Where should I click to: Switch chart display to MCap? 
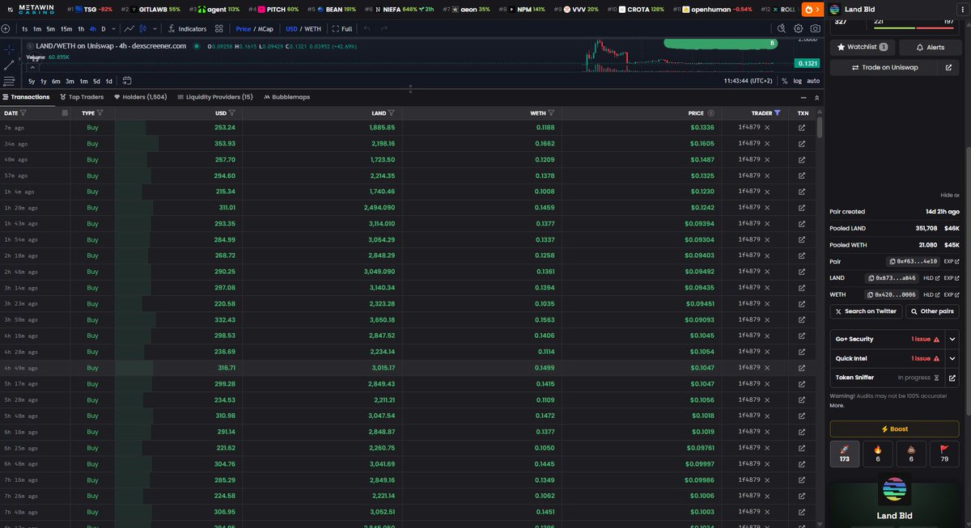click(x=265, y=28)
